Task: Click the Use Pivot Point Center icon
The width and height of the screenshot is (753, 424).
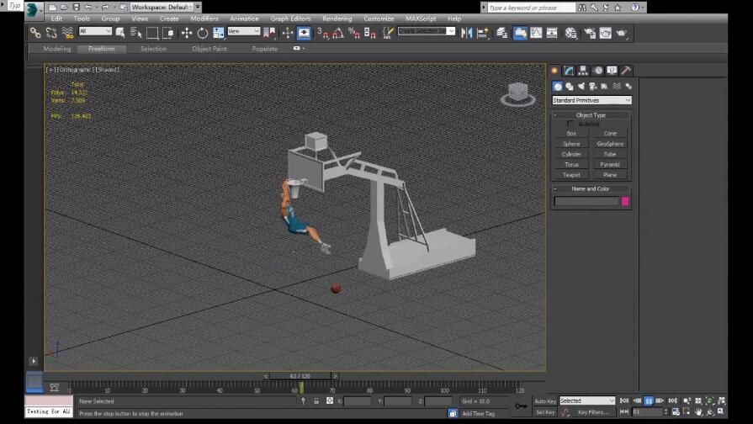Action: tap(269, 33)
